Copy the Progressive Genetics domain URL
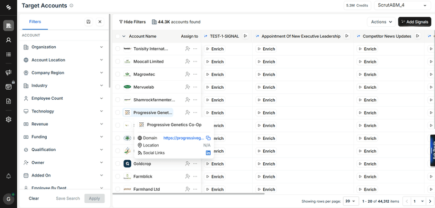 [209, 138]
